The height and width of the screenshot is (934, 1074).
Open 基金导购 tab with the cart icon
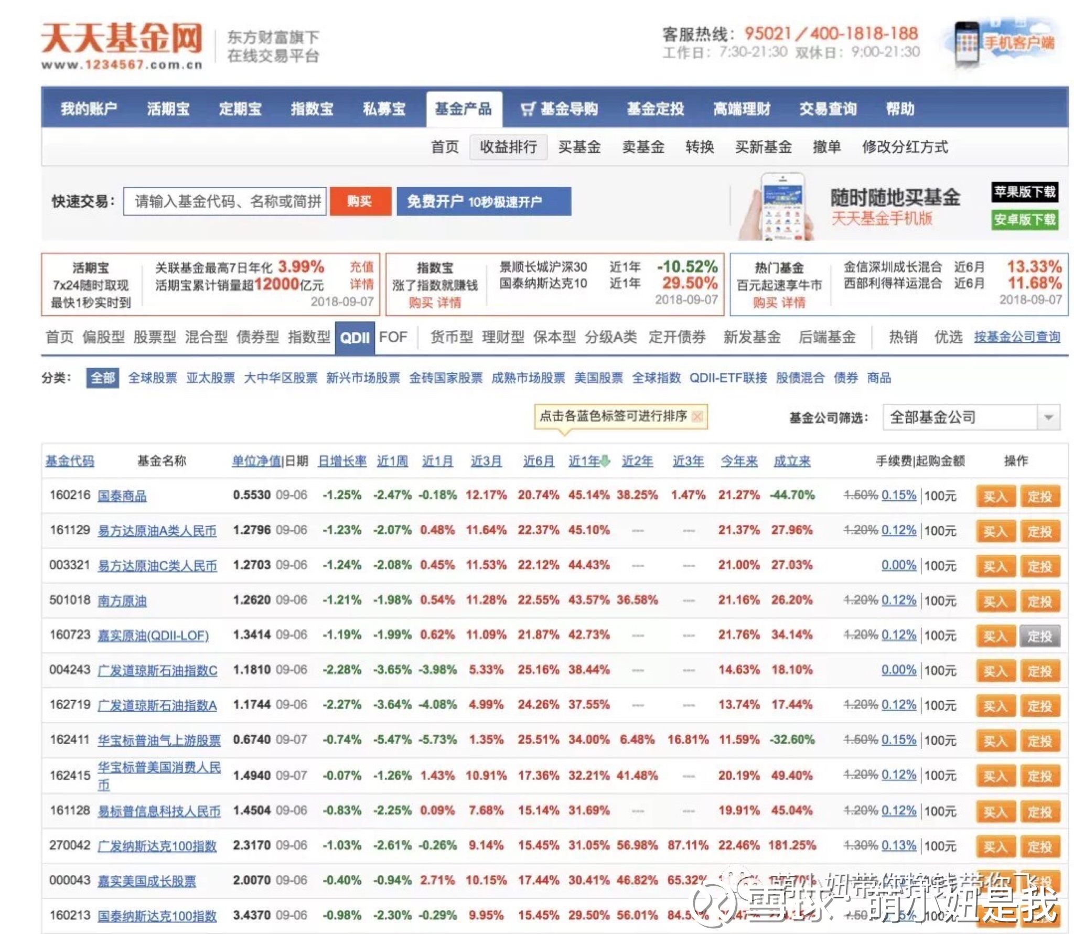559,109
